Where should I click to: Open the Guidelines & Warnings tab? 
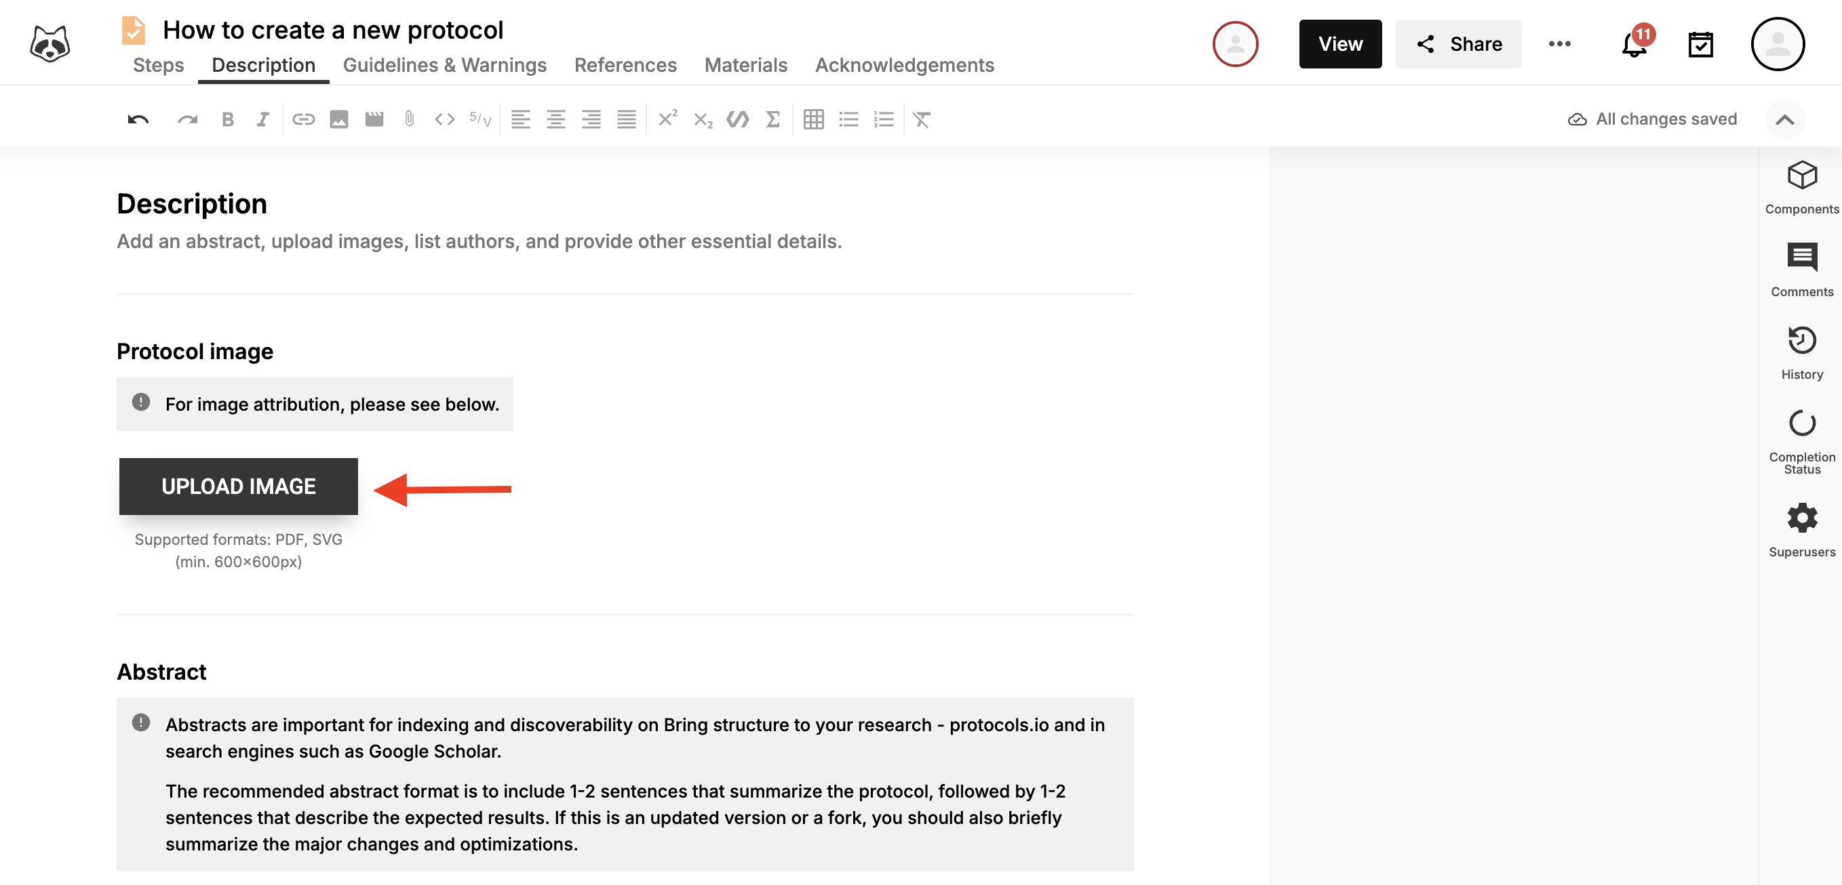(444, 65)
